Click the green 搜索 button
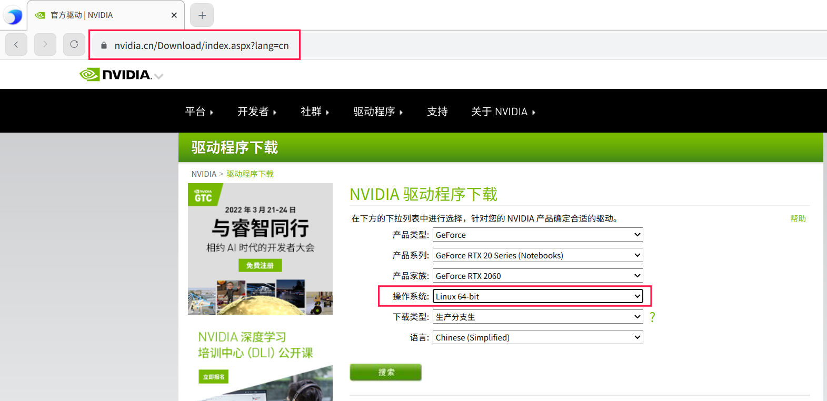 [386, 372]
